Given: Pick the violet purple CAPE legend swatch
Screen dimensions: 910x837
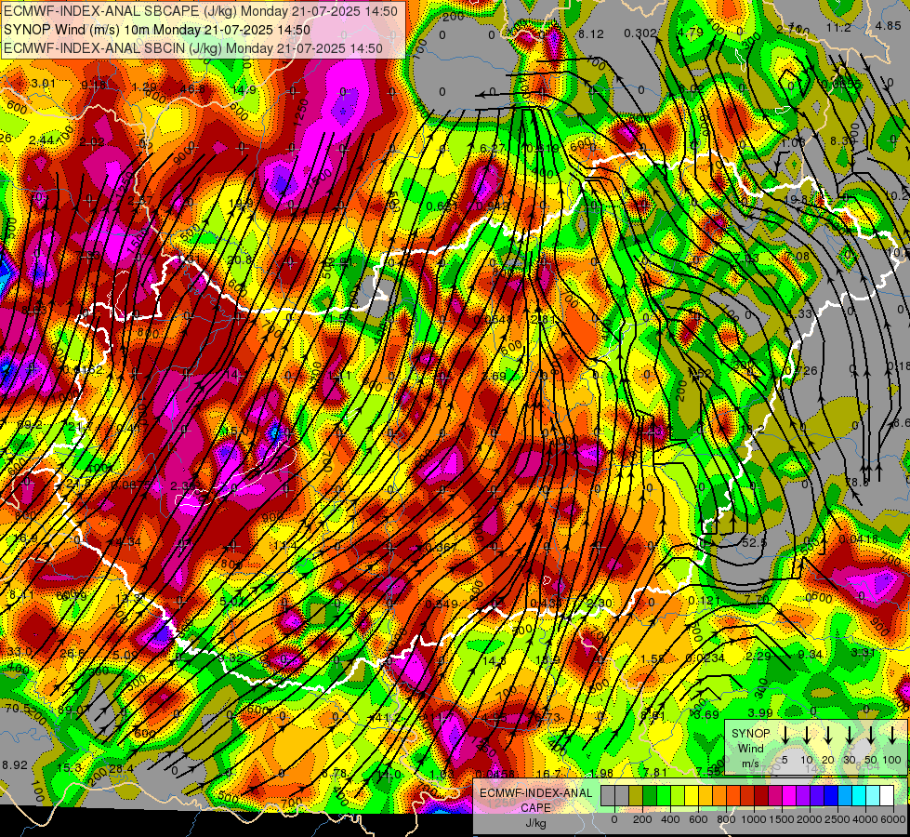Looking at the screenshot, I should [x=803, y=795].
